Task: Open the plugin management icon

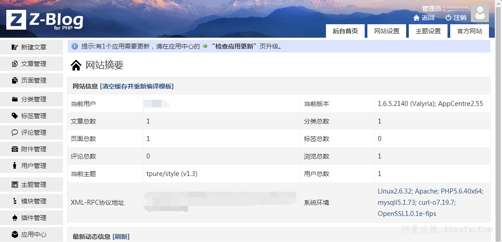Action: pos(15,218)
